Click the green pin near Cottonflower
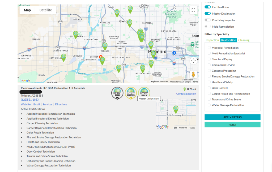 63,57
